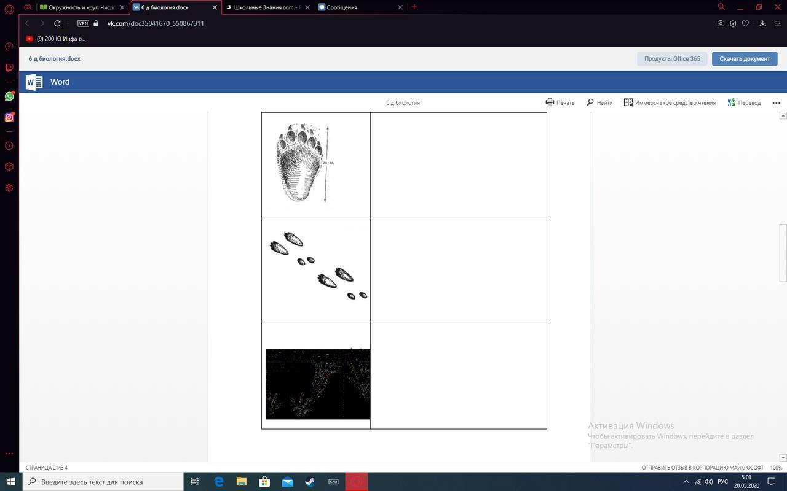Click document scrollbar up arrow
Image resolution: width=787 pixels, height=491 pixels.
point(783,115)
